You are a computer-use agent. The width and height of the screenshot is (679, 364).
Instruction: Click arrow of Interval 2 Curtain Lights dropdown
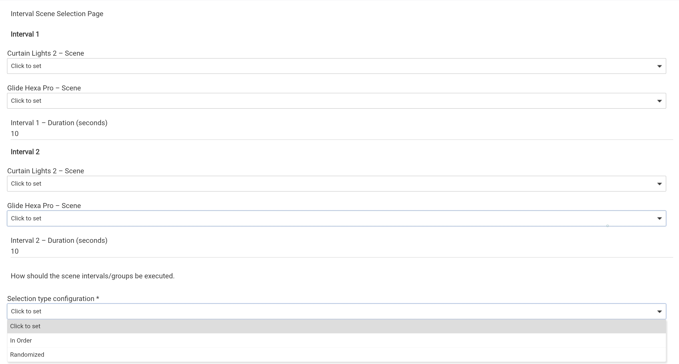(x=659, y=184)
